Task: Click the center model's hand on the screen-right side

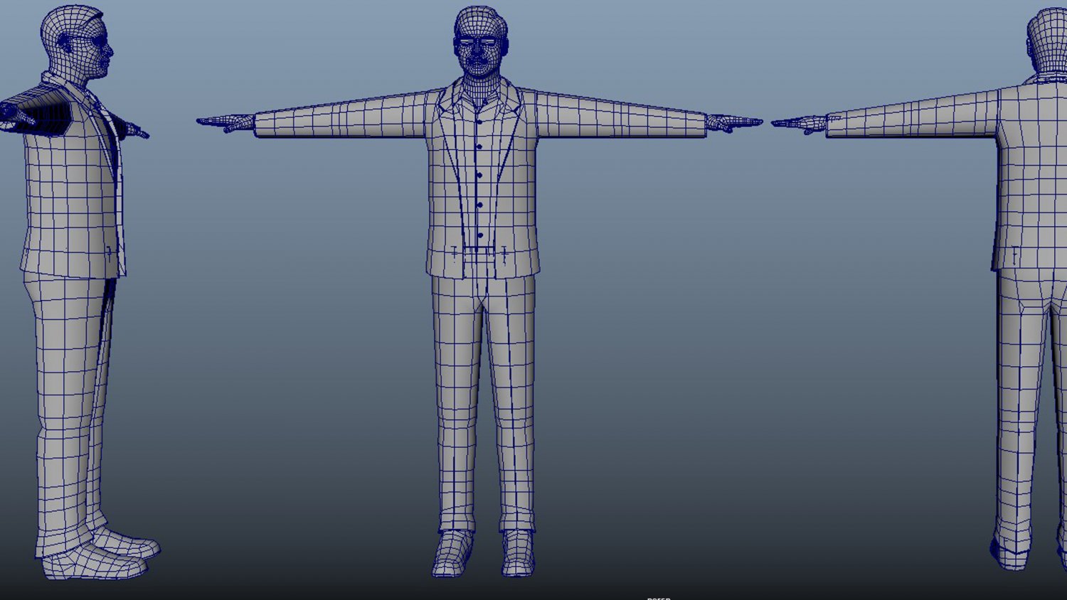Action: [x=733, y=124]
